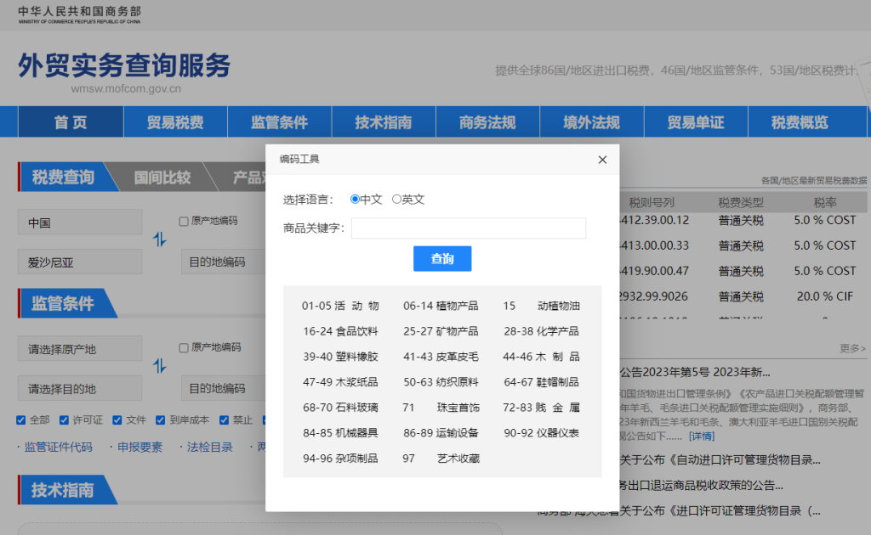The width and height of the screenshot is (871, 535).
Task: Select category 94-96 杂项制品
Action: click(x=340, y=459)
